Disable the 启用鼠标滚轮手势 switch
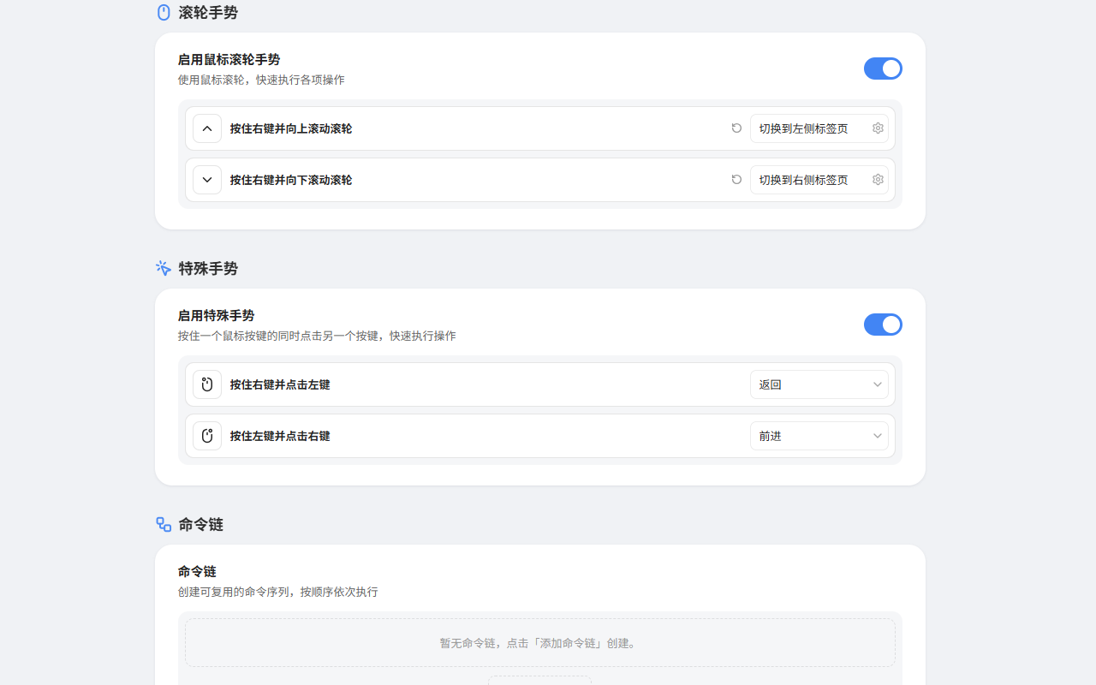The width and height of the screenshot is (1096, 685). [x=883, y=68]
